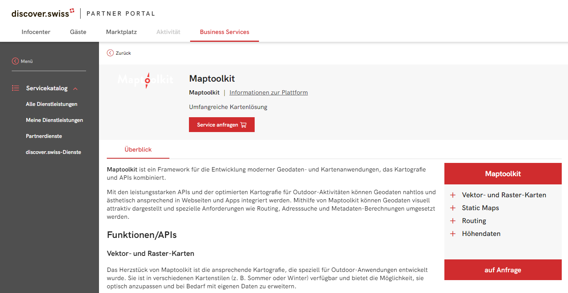Open the Marktplatz tab
The height and width of the screenshot is (293, 568).
(x=121, y=32)
